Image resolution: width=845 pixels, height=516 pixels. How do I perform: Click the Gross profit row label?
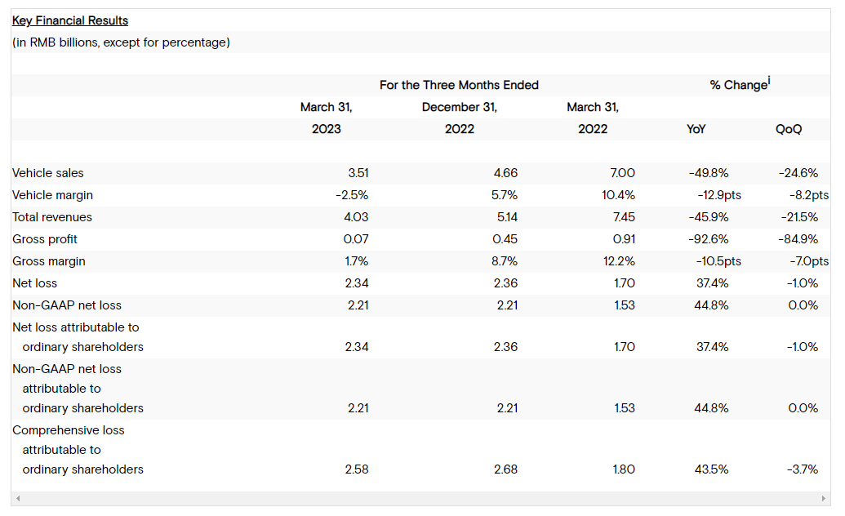(45, 239)
